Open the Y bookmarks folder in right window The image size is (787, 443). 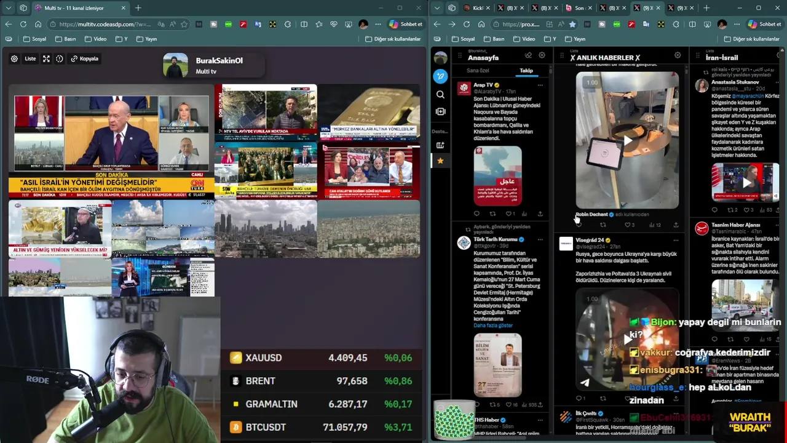[x=549, y=39]
